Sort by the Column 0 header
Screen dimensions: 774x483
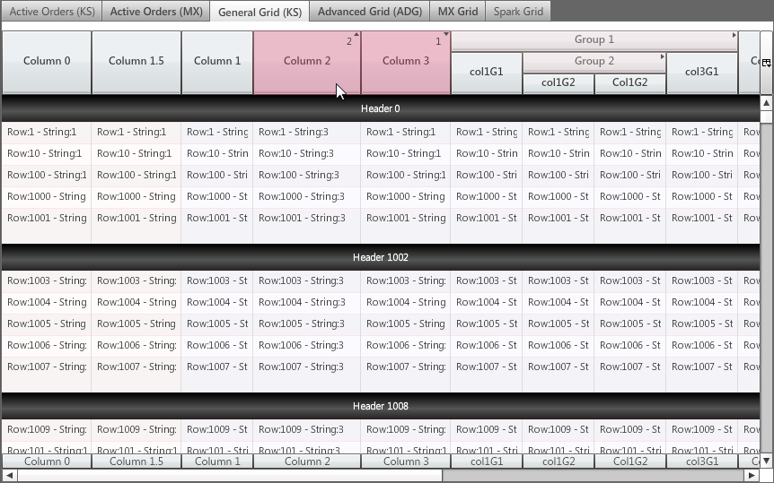click(47, 62)
